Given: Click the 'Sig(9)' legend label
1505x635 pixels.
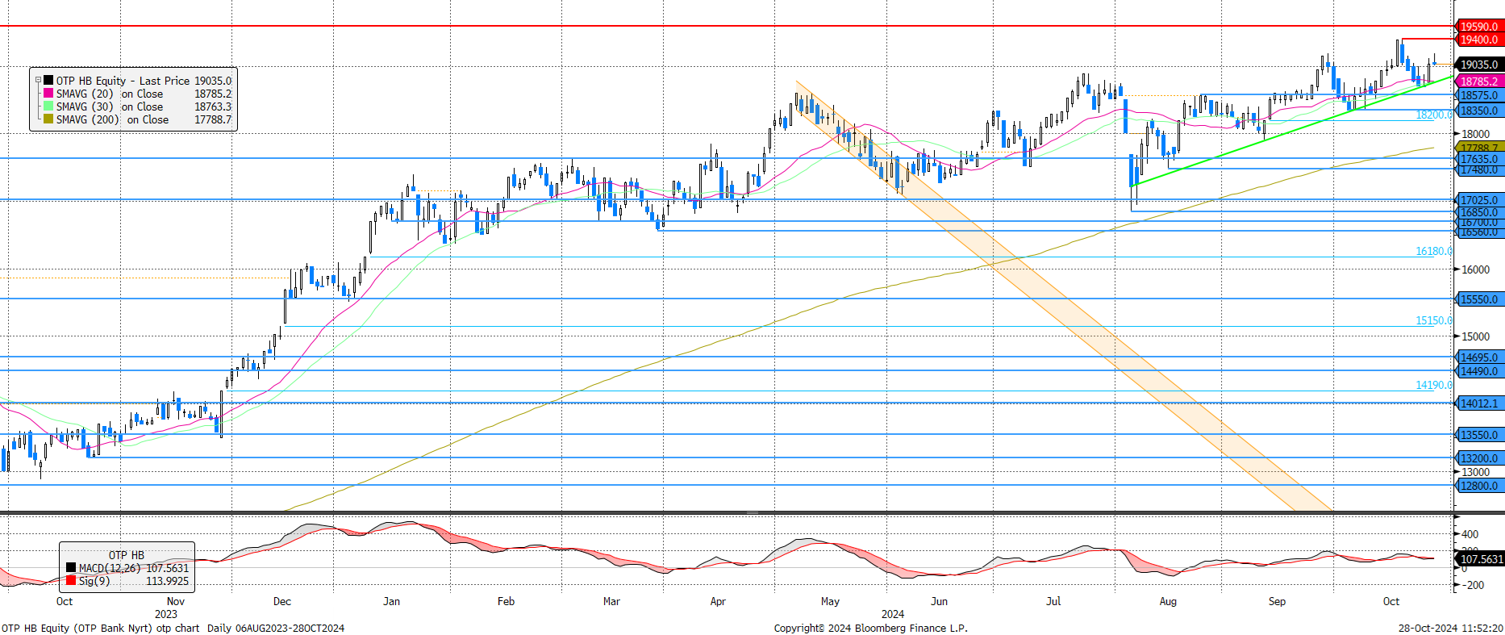Looking at the screenshot, I should pos(94,581).
